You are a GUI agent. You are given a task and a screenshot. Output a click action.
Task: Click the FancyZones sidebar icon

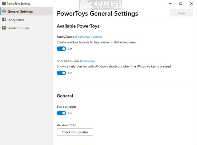click(4, 20)
